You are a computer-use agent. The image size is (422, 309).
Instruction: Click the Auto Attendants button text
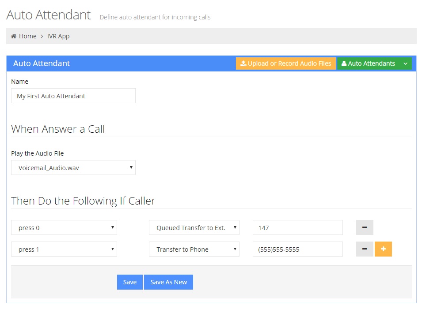pyautogui.click(x=371, y=63)
